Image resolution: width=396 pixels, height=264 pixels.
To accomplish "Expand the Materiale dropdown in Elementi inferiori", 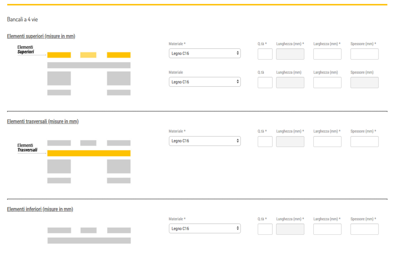I will (205, 229).
